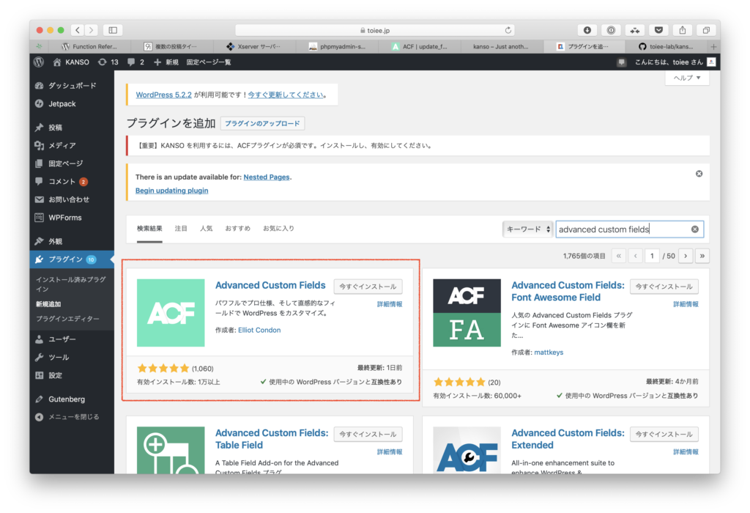This screenshot has height=513, width=750.
Task: Go to next results page
Action: point(686,256)
